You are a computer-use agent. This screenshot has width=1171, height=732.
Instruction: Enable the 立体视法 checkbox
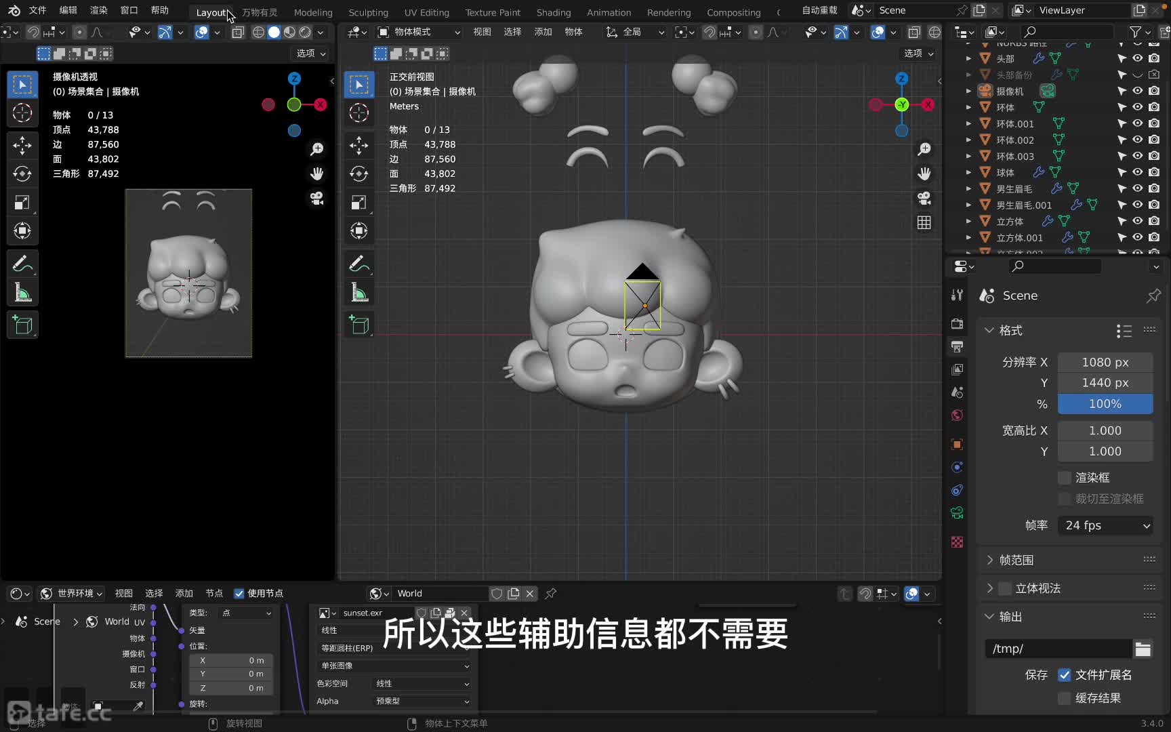[1006, 588]
